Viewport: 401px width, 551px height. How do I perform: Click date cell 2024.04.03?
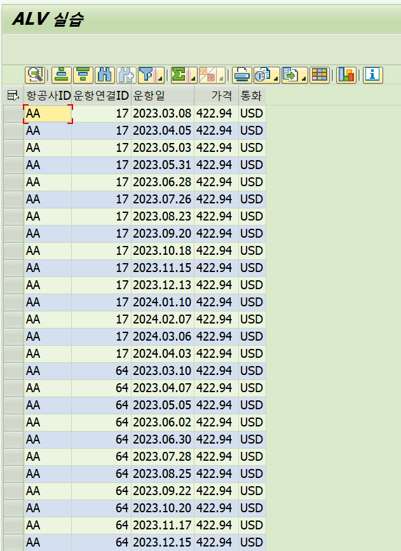pyautogui.click(x=162, y=354)
